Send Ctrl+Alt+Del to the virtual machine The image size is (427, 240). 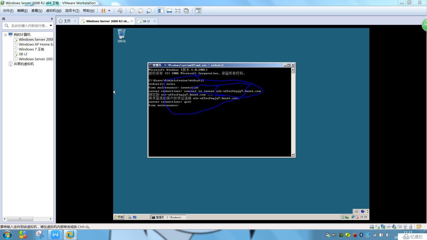pos(120,11)
